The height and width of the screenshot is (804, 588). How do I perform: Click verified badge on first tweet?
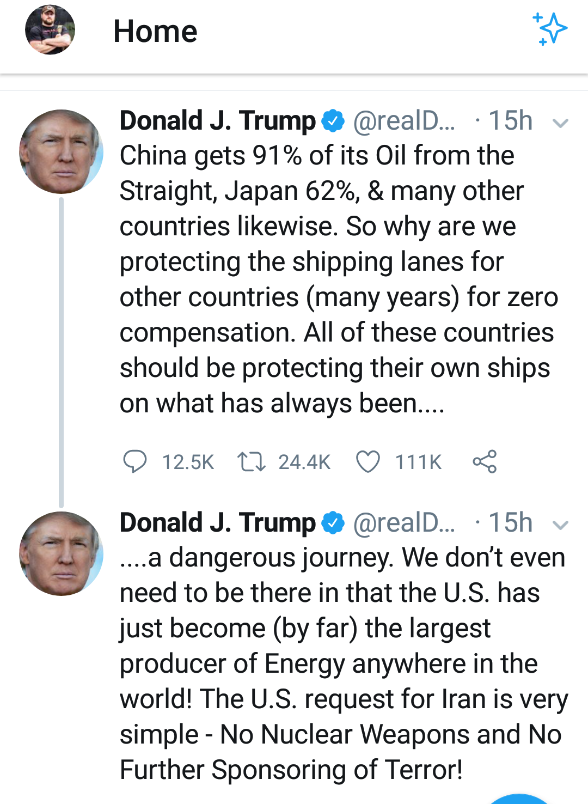(333, 120)
